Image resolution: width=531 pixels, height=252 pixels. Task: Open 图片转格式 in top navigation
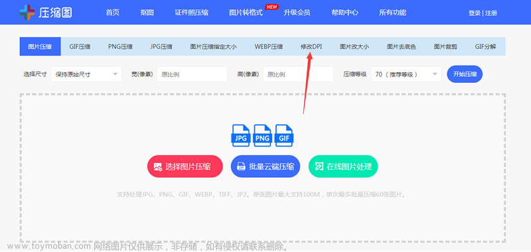246,13
